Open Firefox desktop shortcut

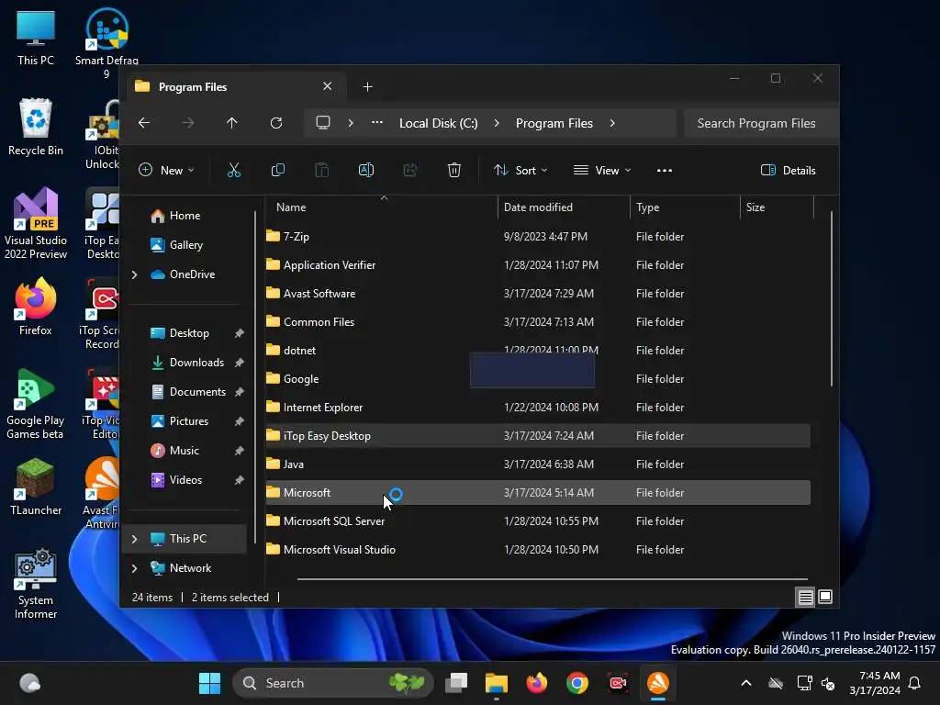point(36,307)
